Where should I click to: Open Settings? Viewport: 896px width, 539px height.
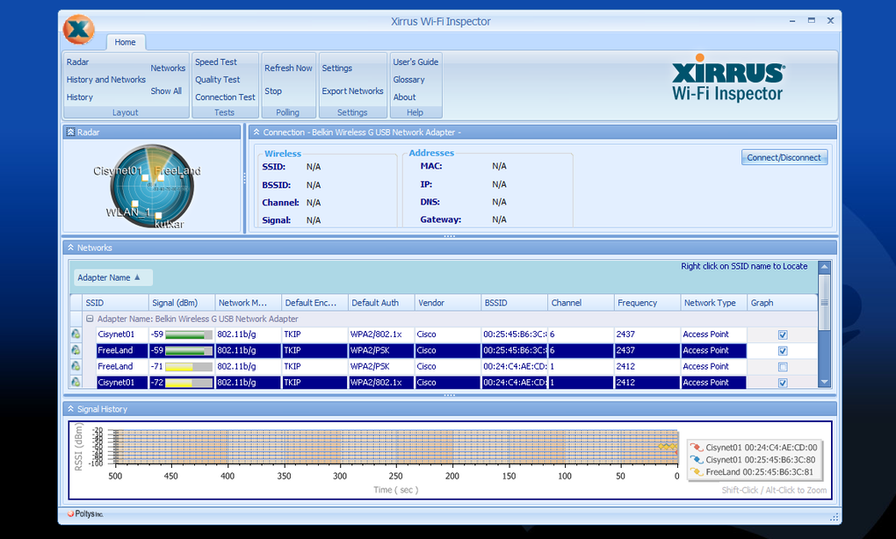[x=337, y=68]
